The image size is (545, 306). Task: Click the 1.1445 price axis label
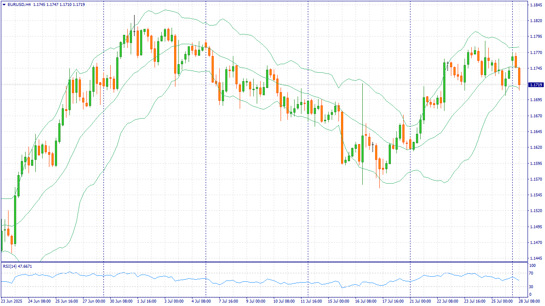tap(535, 258)
